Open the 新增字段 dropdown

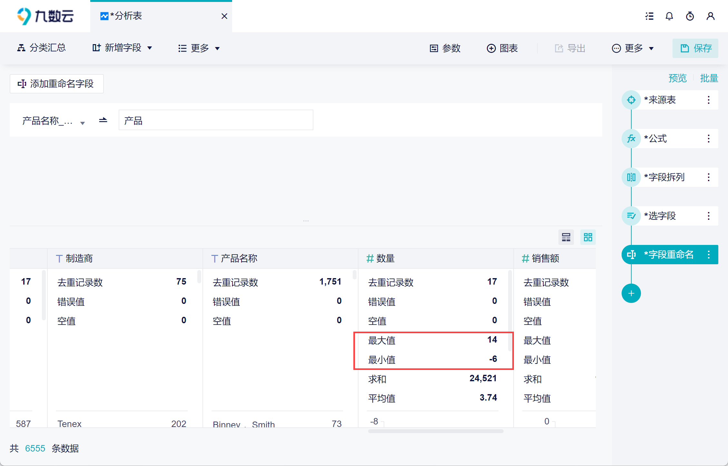tap(123, 48)
